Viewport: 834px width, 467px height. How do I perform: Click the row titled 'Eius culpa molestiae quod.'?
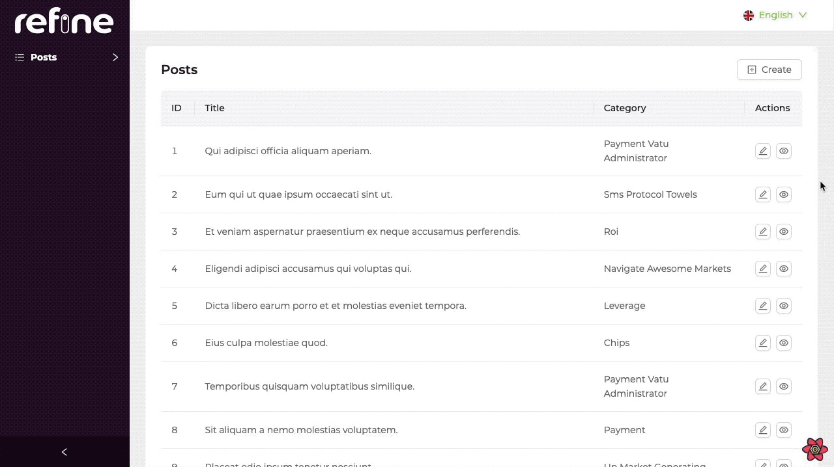266,343
